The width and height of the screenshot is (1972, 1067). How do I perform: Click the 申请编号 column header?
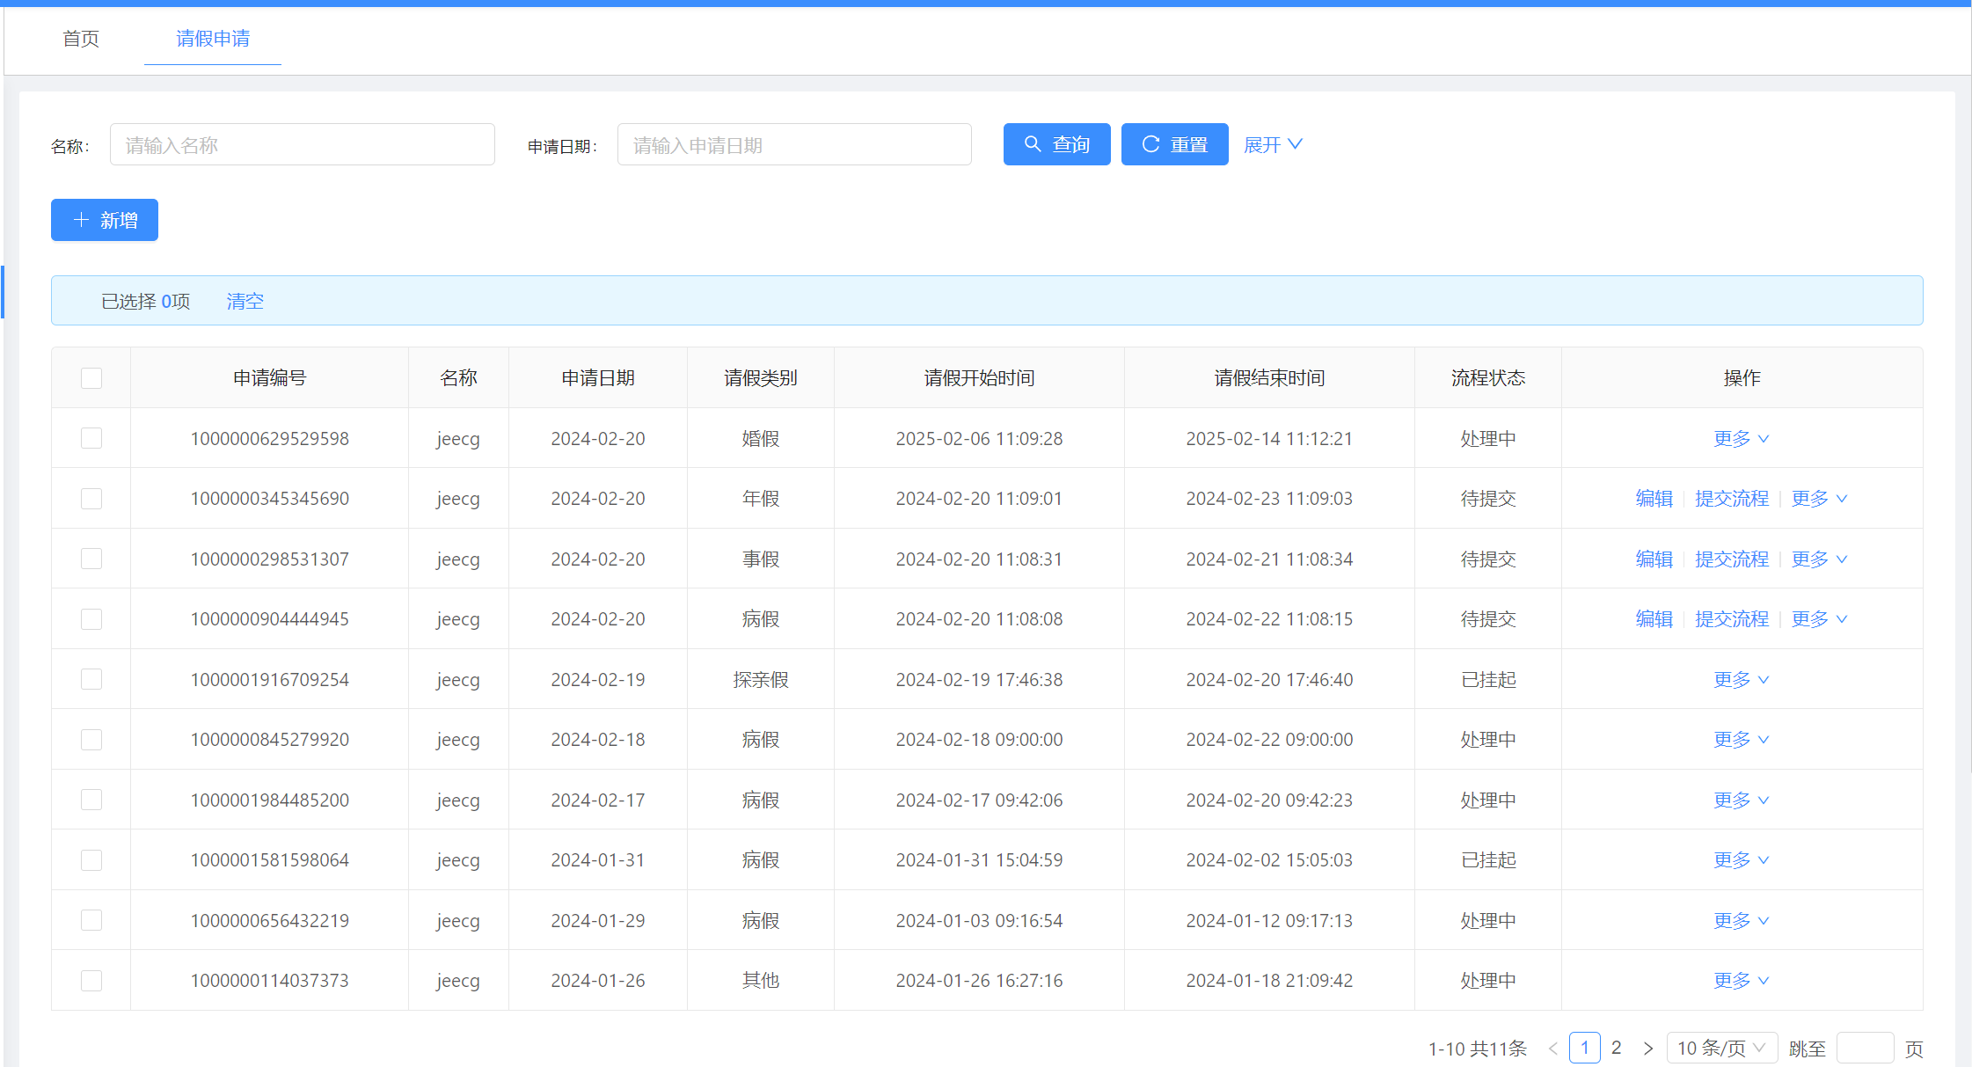(269, 378)
